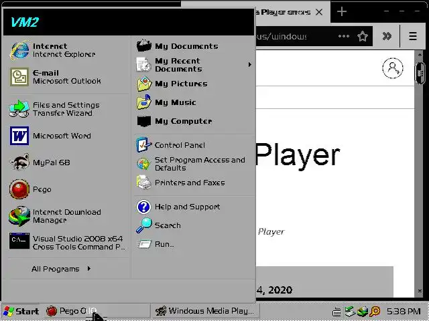Click Run... menu entry text

pyautogui.click(x=164, y=244)
